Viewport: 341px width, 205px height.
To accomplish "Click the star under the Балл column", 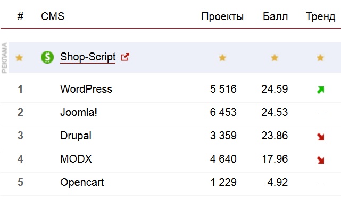I will click(x=275, y=58).
